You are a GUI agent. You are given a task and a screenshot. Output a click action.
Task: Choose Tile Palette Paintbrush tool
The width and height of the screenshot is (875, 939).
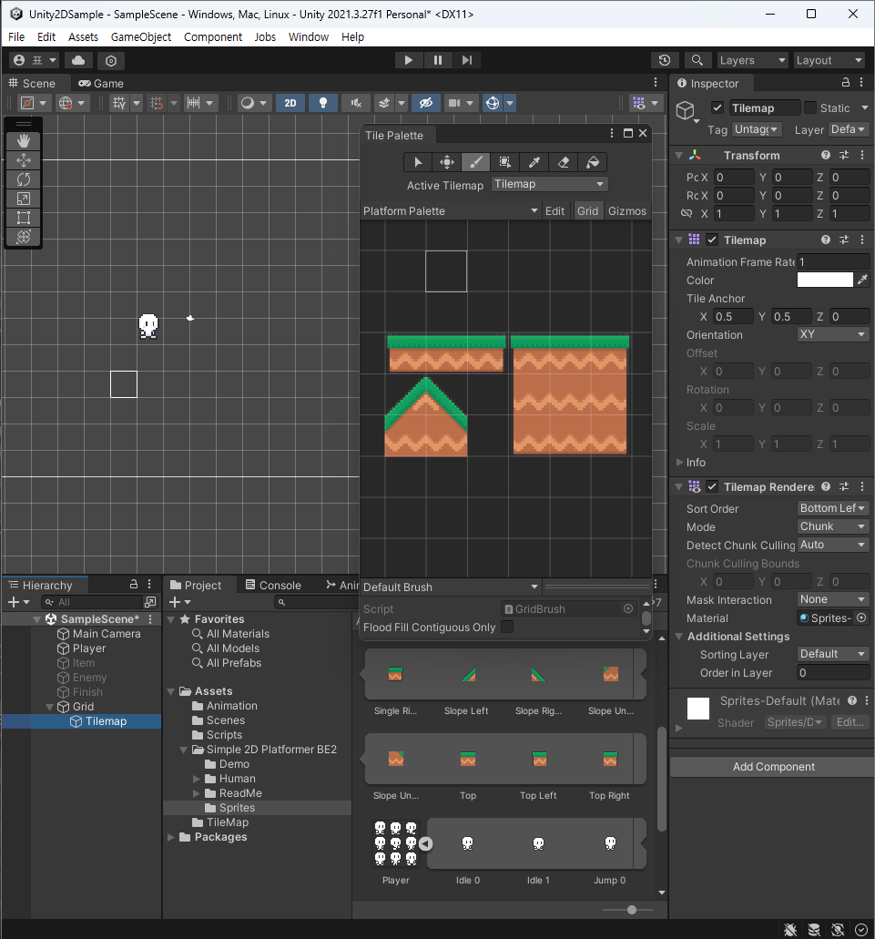[x=476, y=162]
